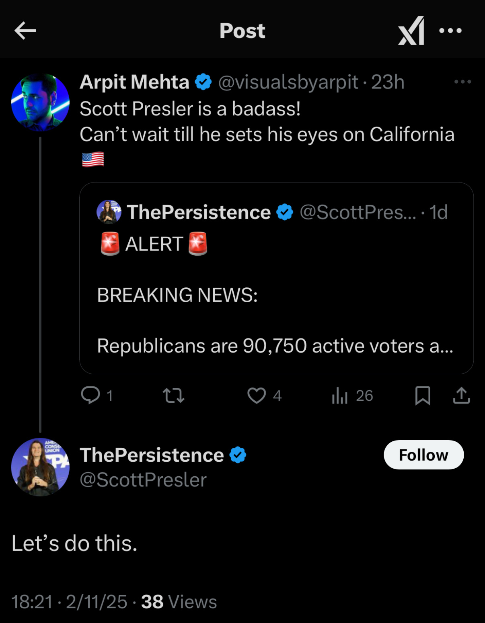Reply to Arpit Mehta's post

pyautogui.click(x=91, y=396)
